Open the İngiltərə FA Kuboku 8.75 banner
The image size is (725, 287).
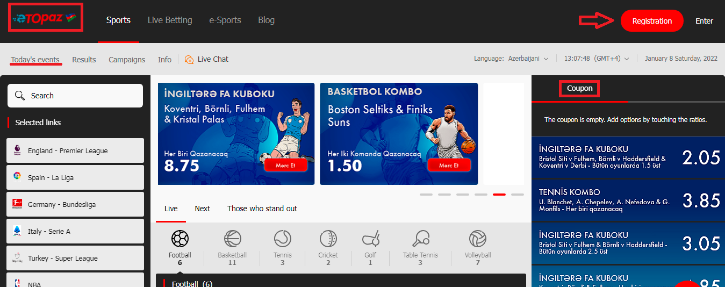click(236, 134)
